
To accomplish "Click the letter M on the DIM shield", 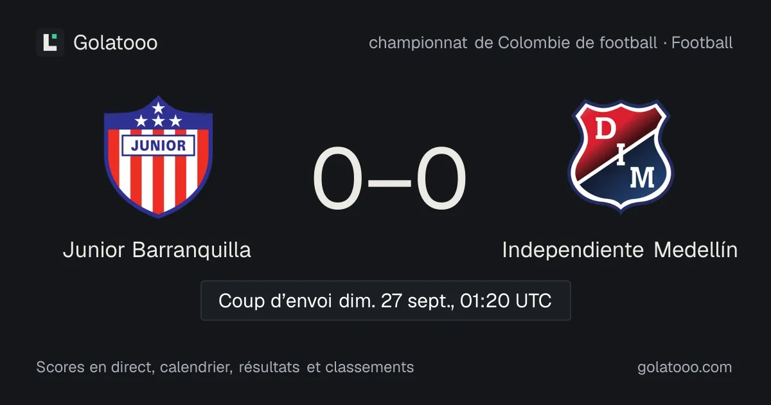I will pos(642,177).
